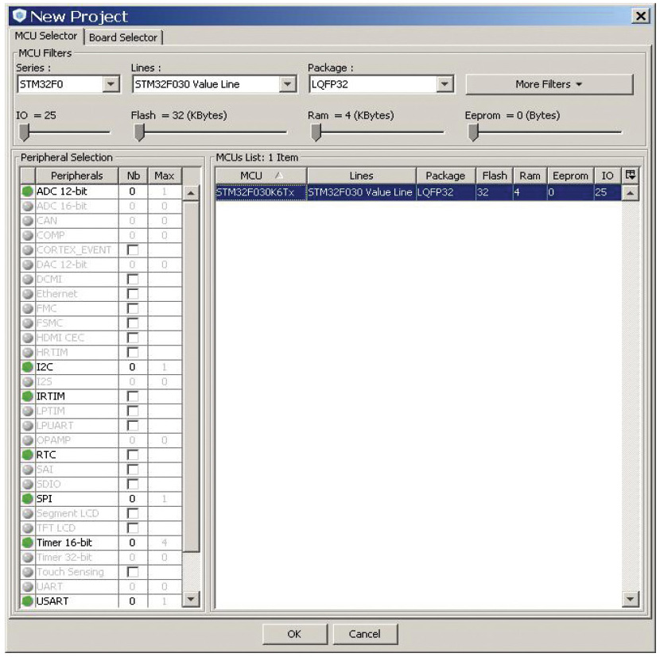The width and height of the screenshot is (660, 657).
Task: Click the gray status icon beside SDIO
Action: pos(27,484)
